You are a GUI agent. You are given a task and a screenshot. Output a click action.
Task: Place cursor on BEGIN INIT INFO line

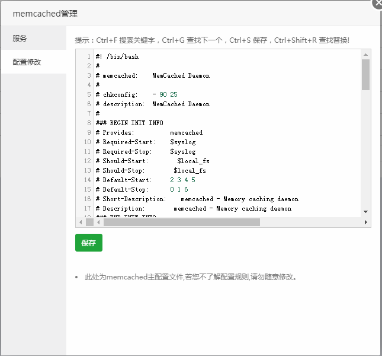coord(129,123)
